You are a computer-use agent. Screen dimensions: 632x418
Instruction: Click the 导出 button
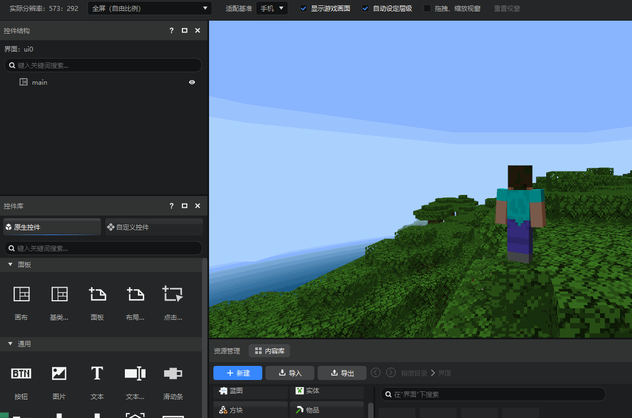(342, 373)
